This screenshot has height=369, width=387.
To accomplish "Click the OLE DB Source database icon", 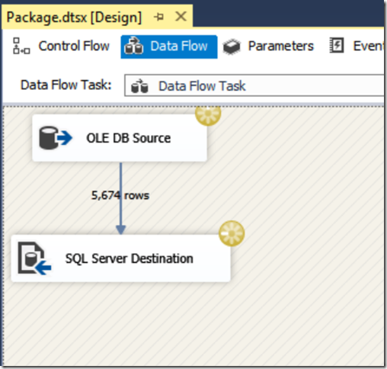I will [56, 138].
